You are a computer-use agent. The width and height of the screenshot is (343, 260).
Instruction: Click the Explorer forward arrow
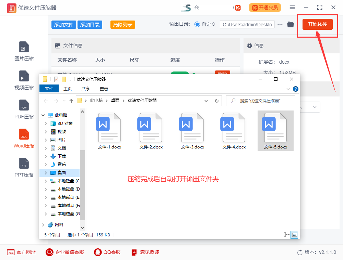pos(56,101)
